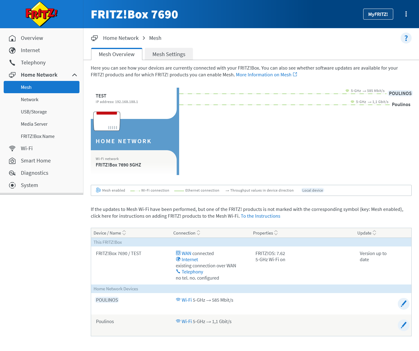
Task: Click the FRITZ!Box router image
Action: coord(107,121)
